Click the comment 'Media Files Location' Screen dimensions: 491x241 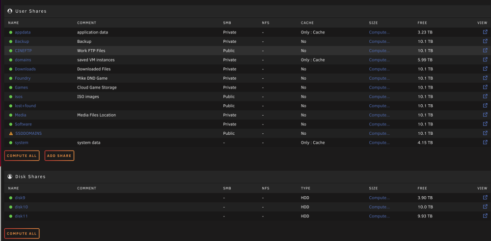(x=96, y=115)
